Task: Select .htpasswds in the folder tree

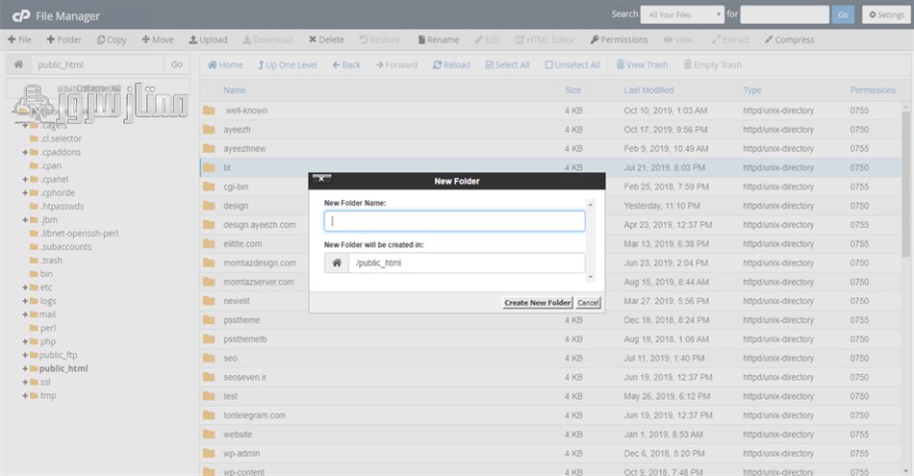Action: [62, 206]
